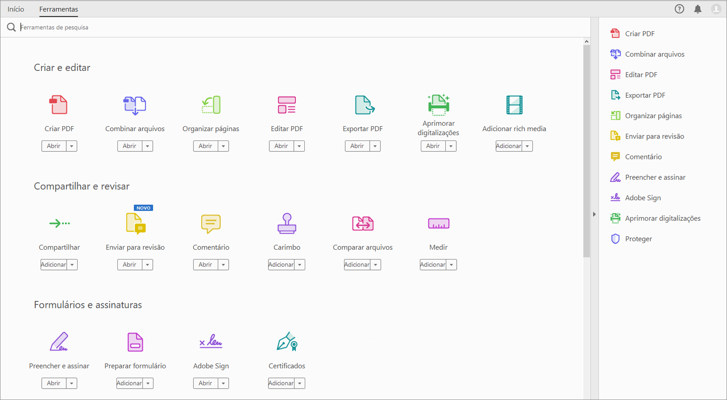Click the Comentário icon in the right panel

(x=615, y=157)
